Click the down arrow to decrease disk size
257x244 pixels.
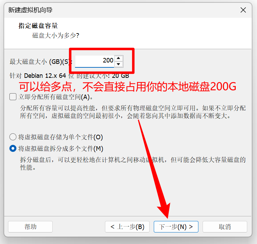(119, 64)
